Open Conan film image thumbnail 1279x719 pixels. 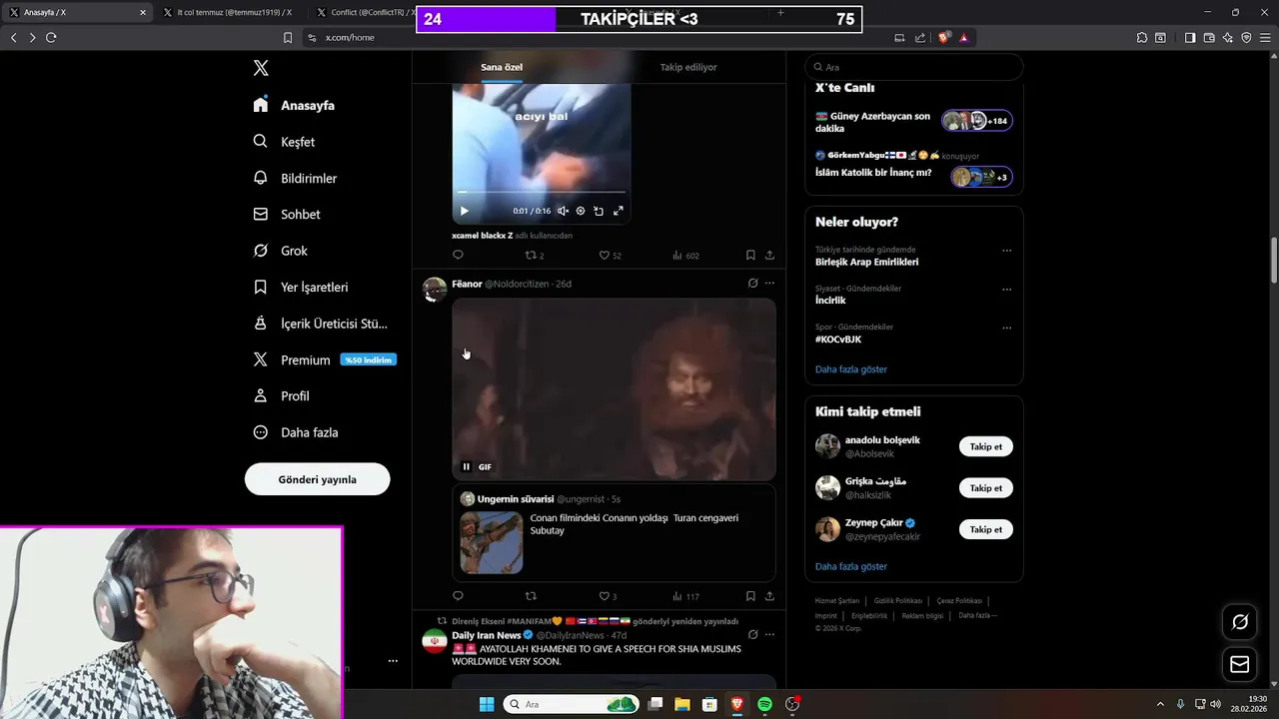pos(492,542)
